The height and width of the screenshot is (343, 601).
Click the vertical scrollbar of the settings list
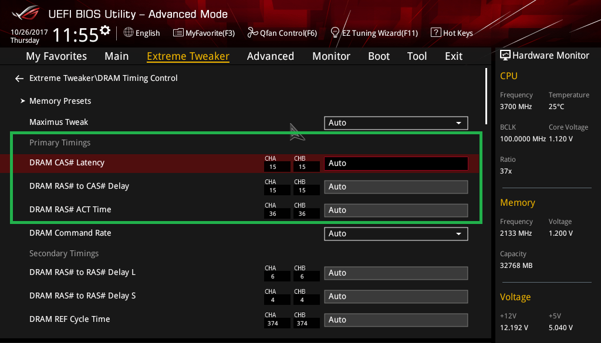[x=486, y=97]
